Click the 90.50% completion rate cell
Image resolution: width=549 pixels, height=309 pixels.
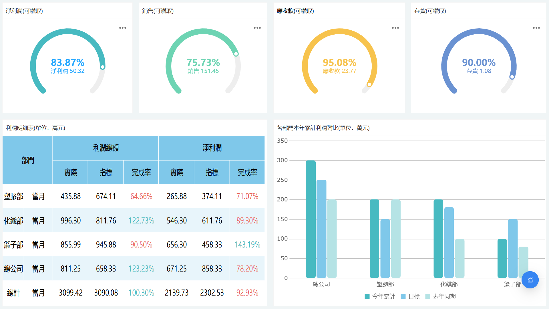(141, 245)
